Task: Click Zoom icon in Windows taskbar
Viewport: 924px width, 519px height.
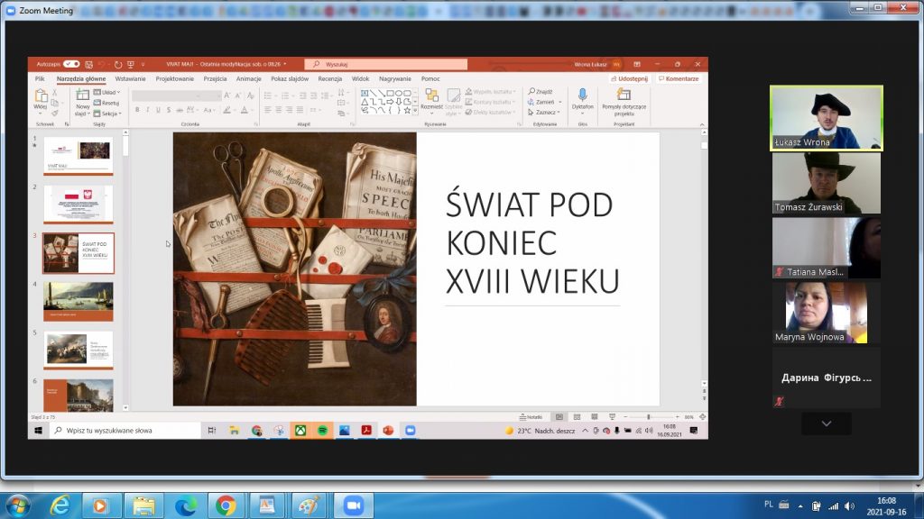Action: pos(352,505)
